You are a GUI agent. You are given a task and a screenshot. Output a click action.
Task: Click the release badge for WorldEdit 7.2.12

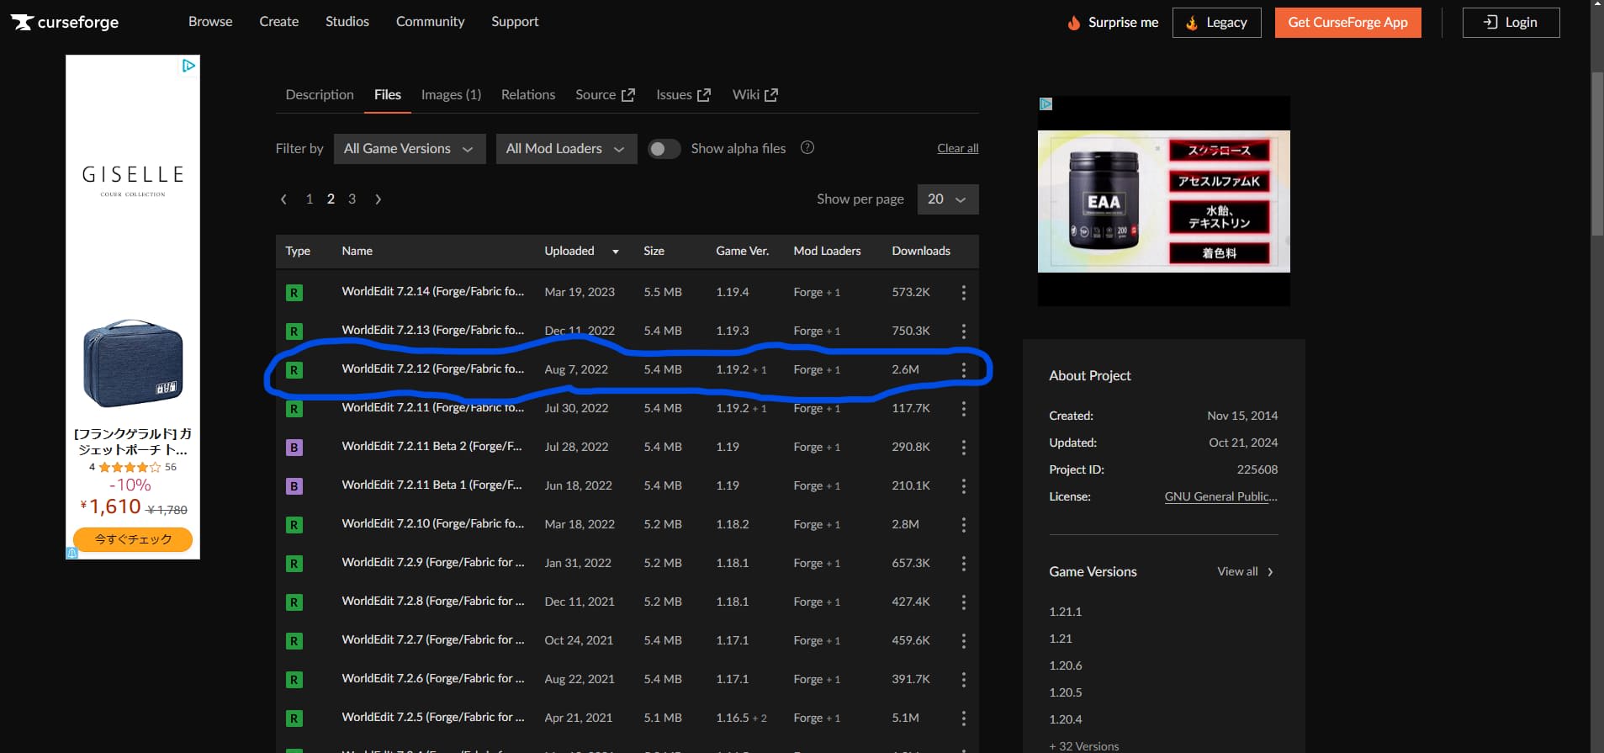tap(294, 370)
